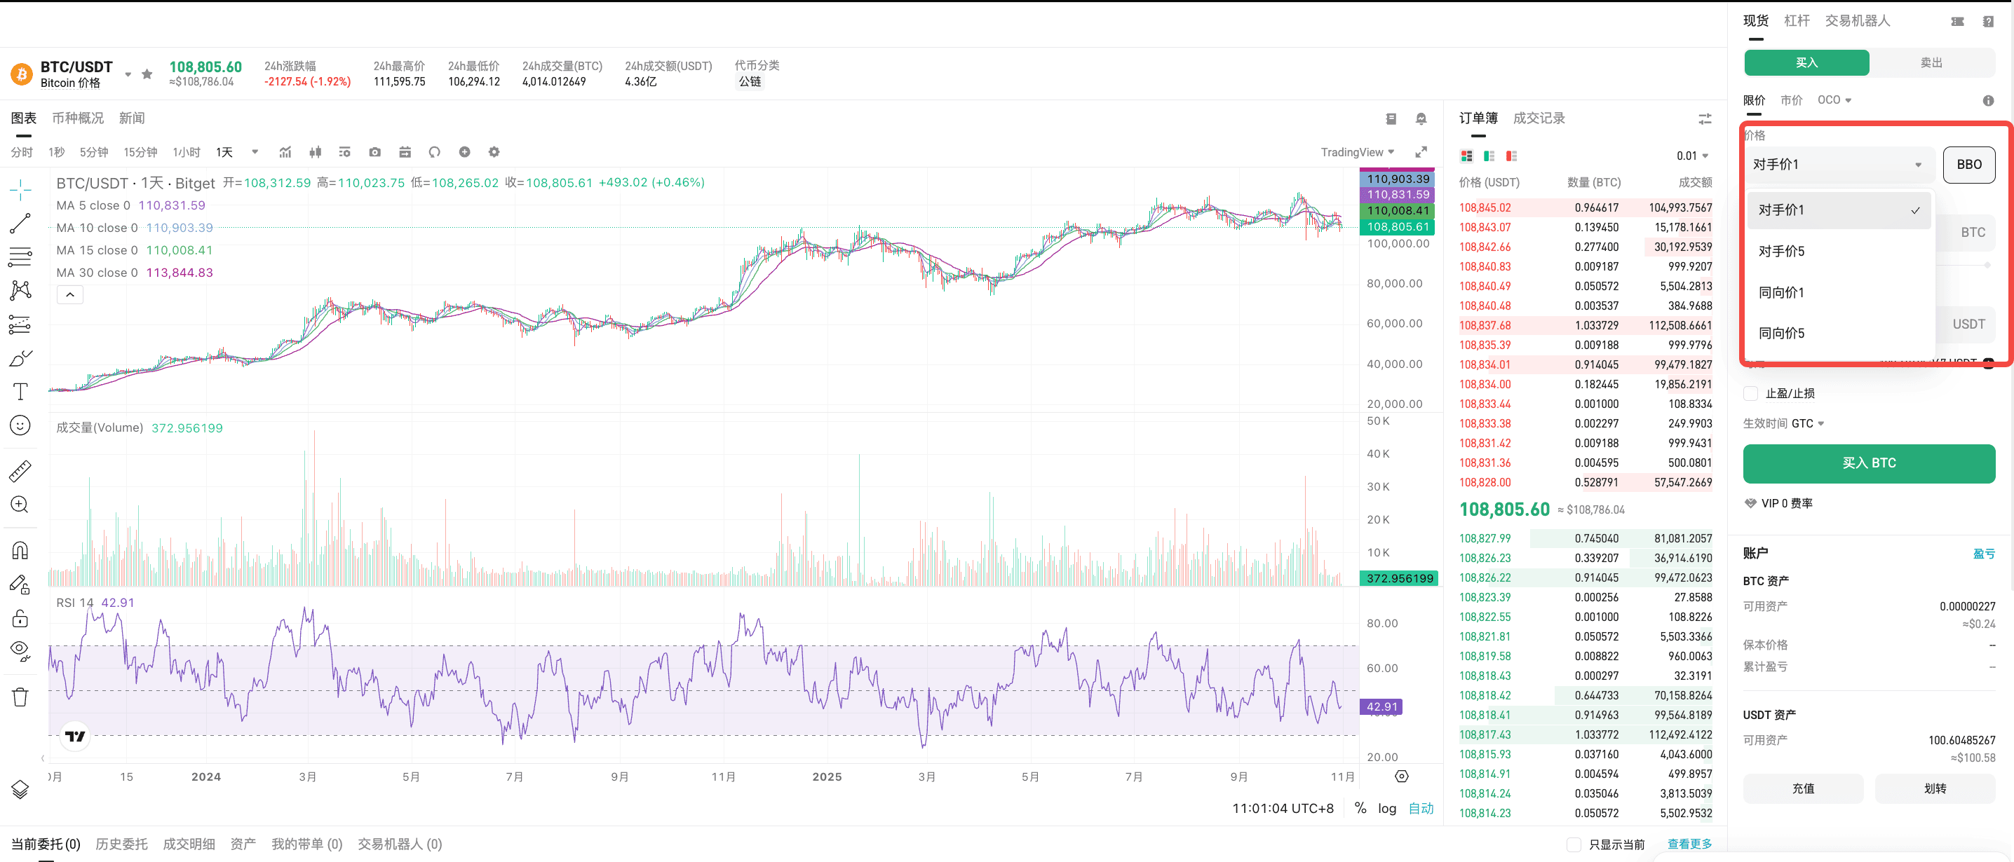Switch to the 成交记录 tab
Screen dimensions: 2014x862
[x=1539, y=119]
